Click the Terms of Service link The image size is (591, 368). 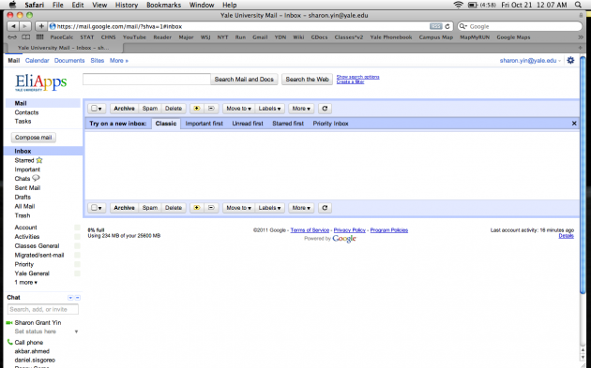click(310, 230)
